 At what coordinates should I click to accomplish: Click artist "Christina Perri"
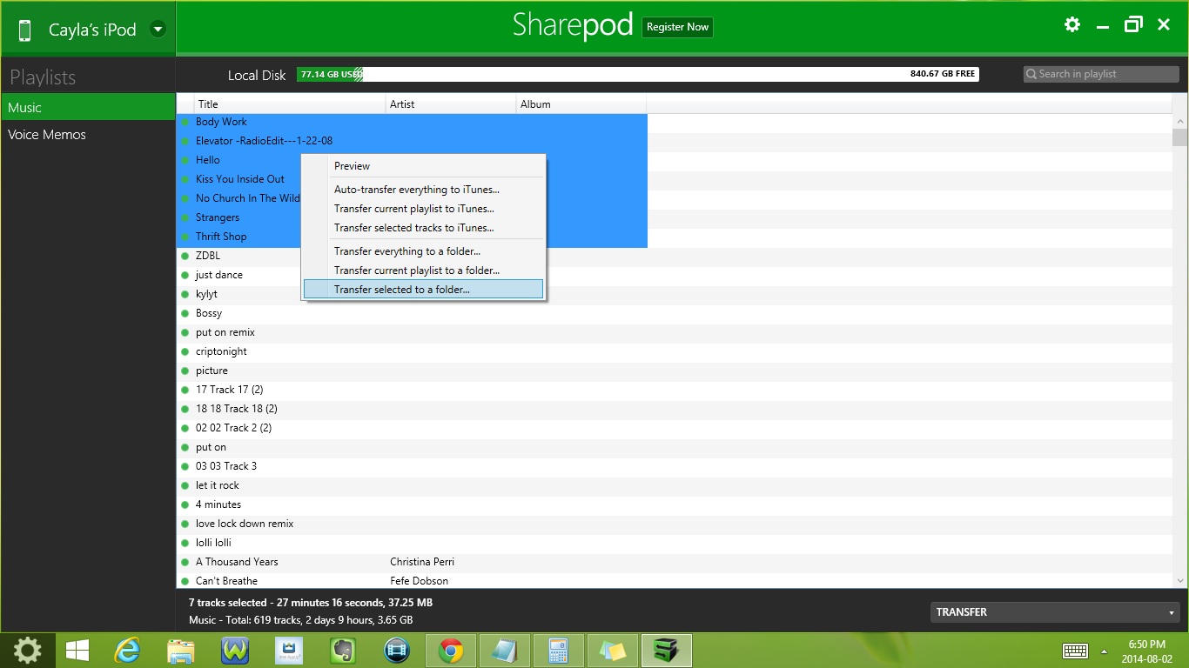pyautogui.click(x=422, y=562)
